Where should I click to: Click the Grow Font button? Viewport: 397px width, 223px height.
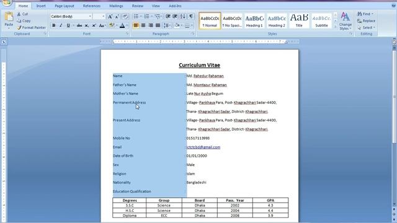(x=110, y=17)
